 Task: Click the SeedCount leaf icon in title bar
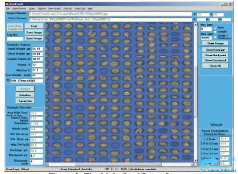coord(7,4)
